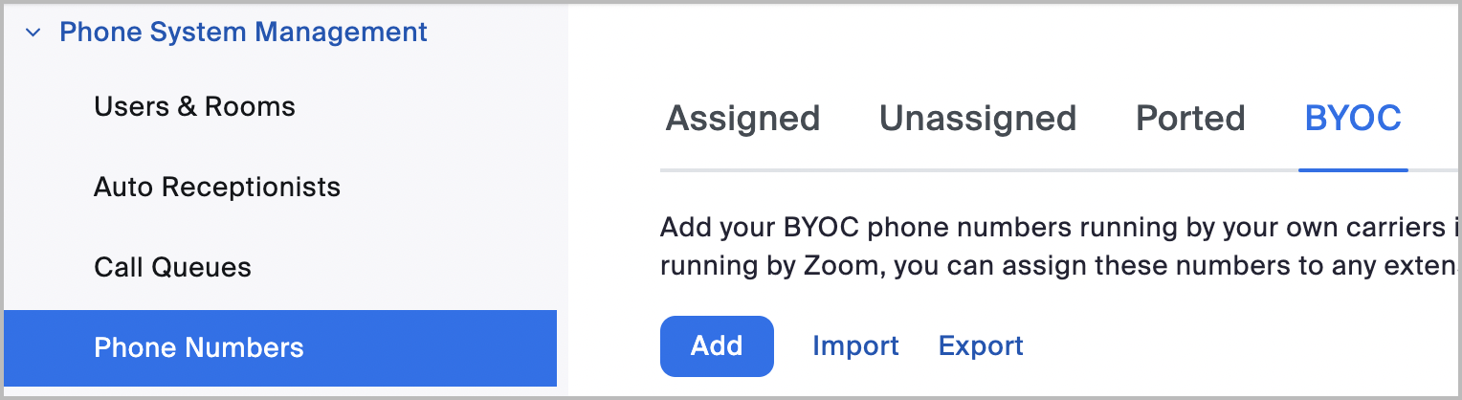Switch to the Assigned tab
The image size is (1462, 400).
point(742,119)
